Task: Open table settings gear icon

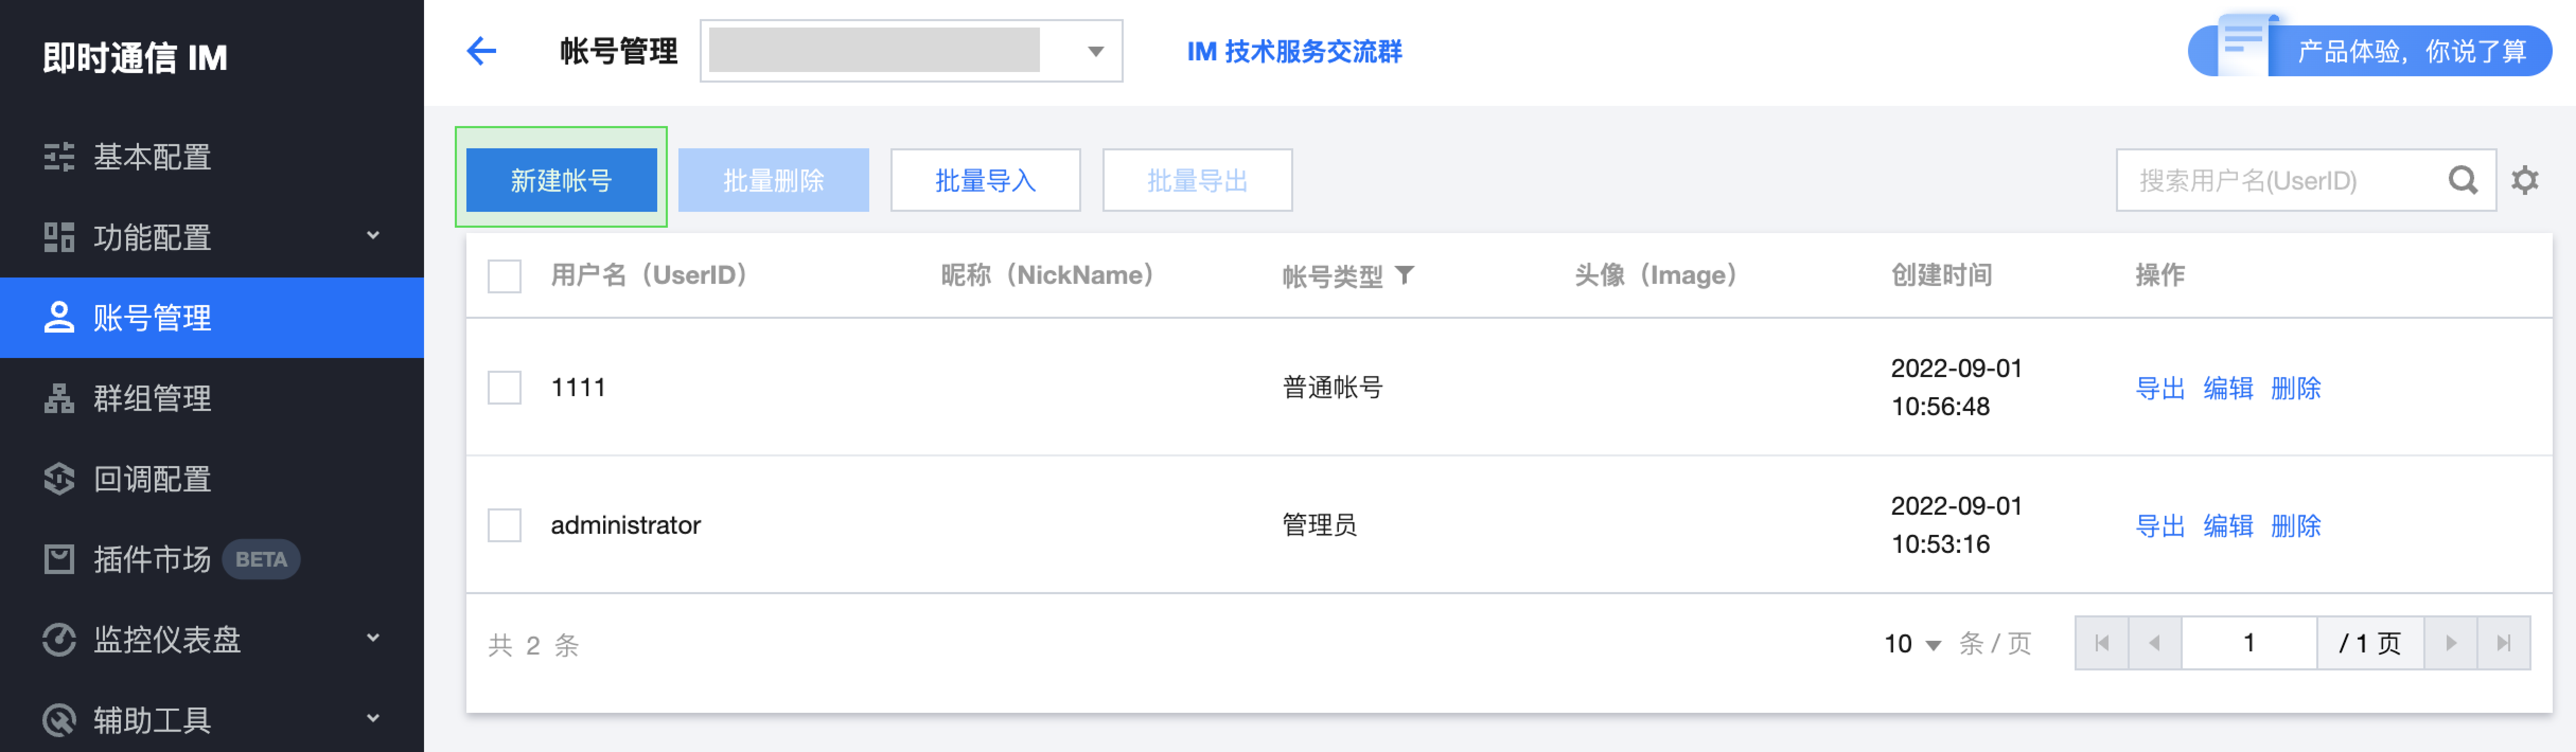Action: click(x=2525, y=180)
